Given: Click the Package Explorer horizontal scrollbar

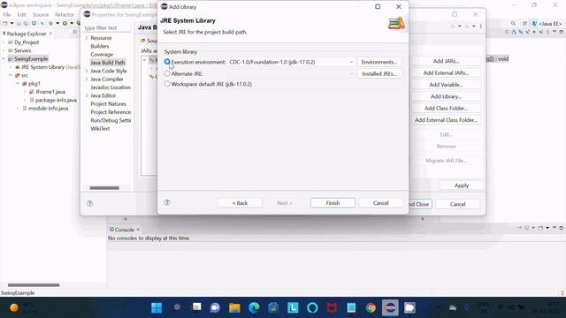Looking at the screenshot, I should point(34,285).
